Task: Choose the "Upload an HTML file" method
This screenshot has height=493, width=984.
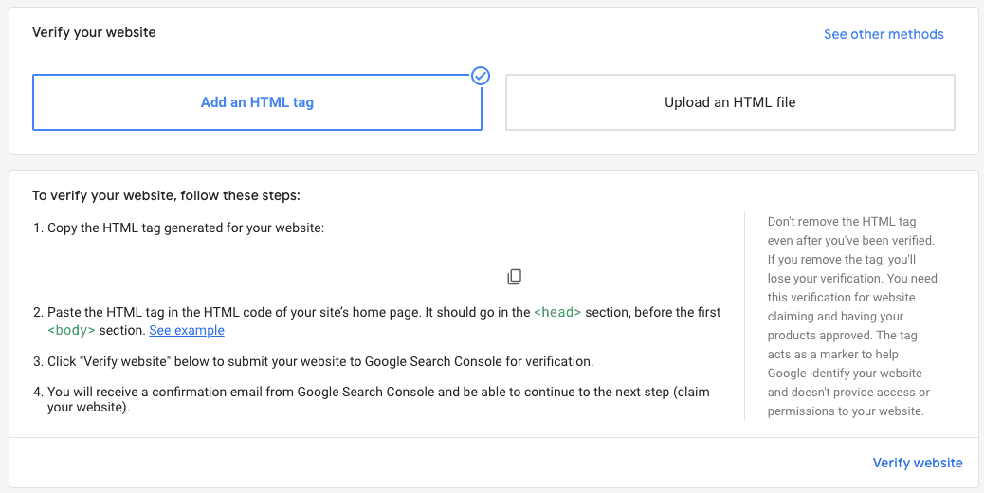Action: 730,102
